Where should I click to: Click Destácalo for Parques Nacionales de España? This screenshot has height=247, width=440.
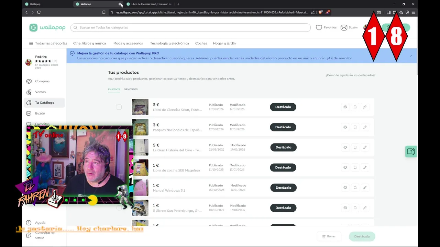[x=283, y=127]
